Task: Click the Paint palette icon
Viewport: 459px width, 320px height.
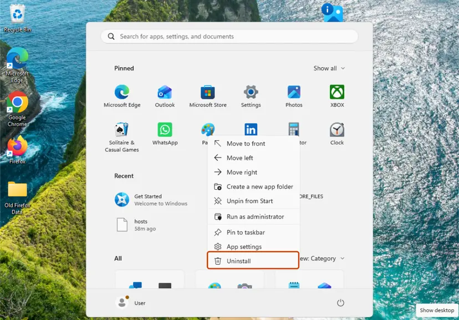Action: point(208,129)
